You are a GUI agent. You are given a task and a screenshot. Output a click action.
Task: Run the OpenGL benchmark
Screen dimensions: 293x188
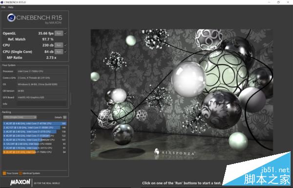point(59,33)
